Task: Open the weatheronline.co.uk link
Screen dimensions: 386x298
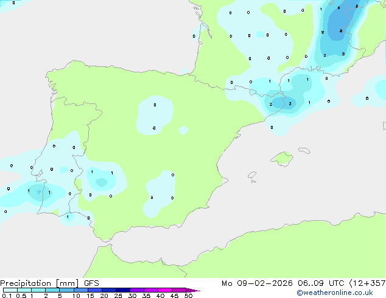Action: [335, 293]
